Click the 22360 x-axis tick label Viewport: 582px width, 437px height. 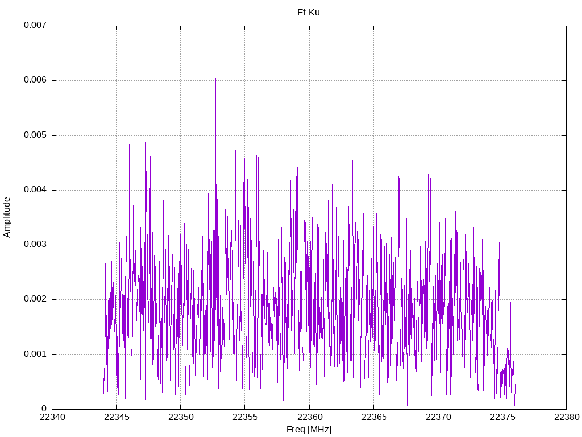coord(310,417)
